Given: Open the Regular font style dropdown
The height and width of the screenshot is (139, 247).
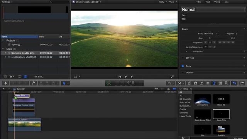Looking at the screenshot, I should pos(232,34).
